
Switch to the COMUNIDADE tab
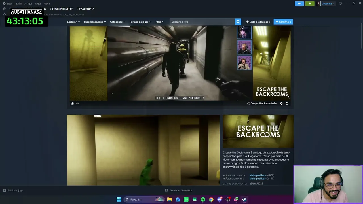[x=61, y=9]
